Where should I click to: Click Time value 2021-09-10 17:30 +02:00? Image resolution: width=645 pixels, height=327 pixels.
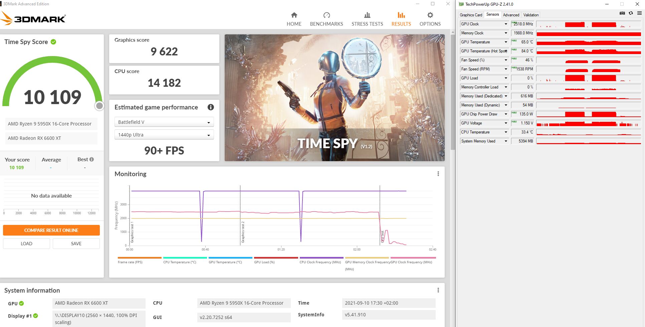[389, 303]
